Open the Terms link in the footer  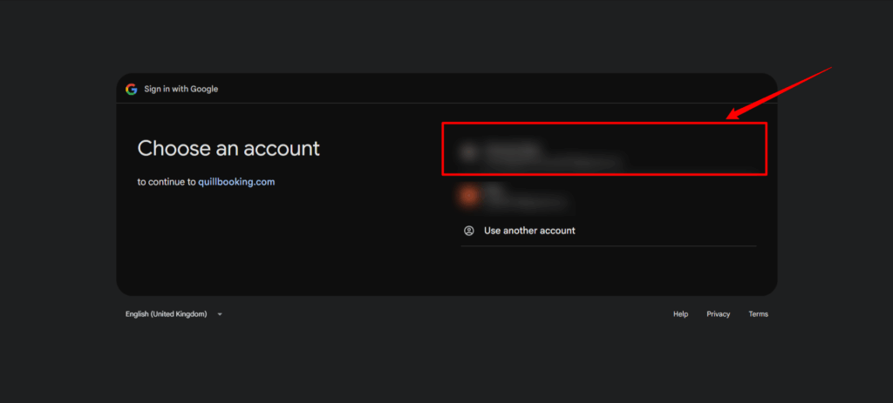coord(758,314)
